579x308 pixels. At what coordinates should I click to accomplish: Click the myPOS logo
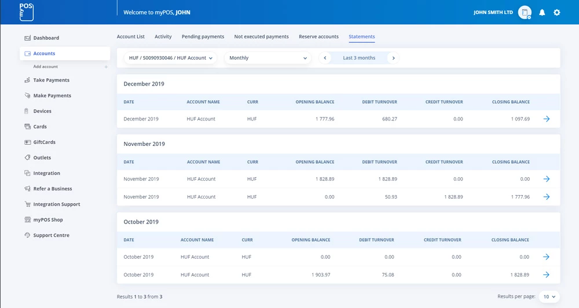pos(27,12)
